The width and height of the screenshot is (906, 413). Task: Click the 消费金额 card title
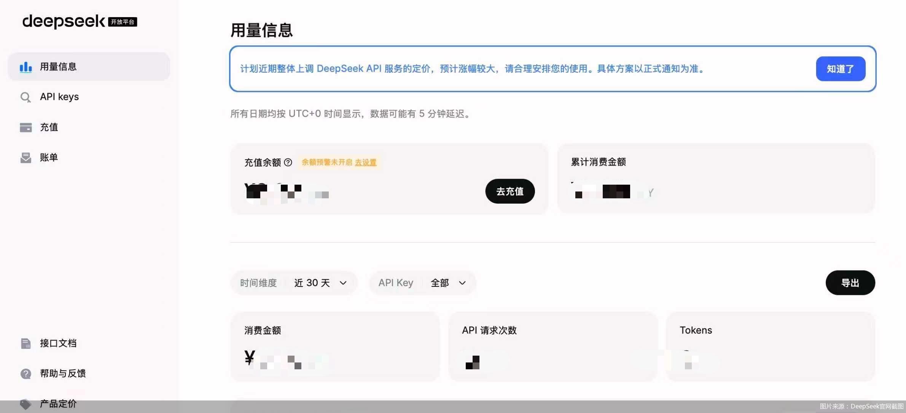[263, 331]
